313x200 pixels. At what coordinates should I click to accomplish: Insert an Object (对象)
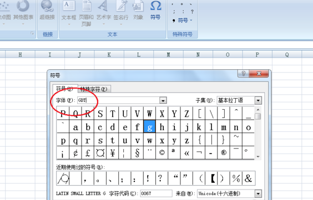(138, 11)
